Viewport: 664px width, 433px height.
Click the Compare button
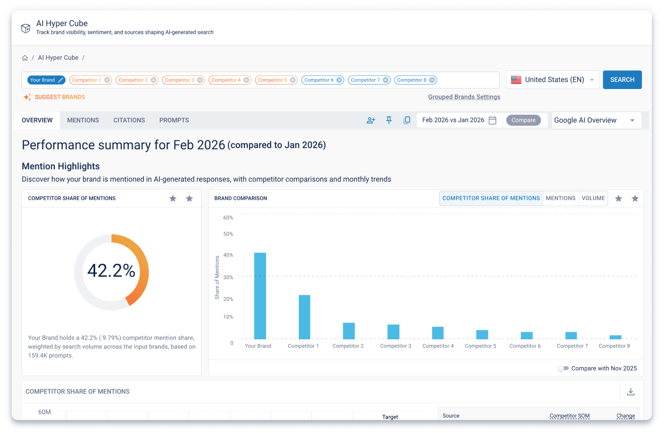(523, 120)
